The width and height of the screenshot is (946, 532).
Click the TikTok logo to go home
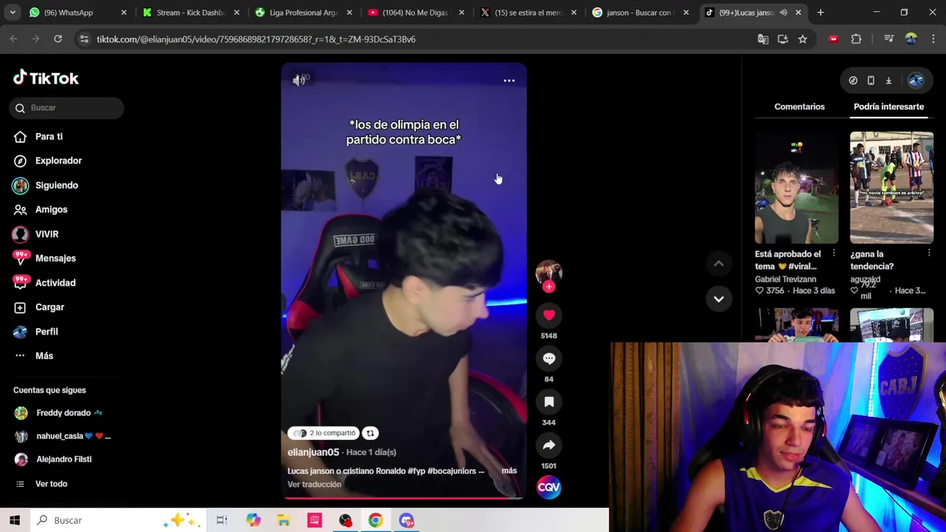[x=46, y=78]
